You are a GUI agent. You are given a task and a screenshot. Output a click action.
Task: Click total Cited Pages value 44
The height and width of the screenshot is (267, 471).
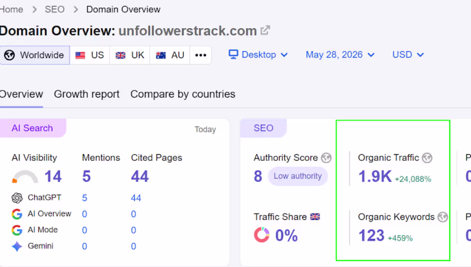[140, 176]
